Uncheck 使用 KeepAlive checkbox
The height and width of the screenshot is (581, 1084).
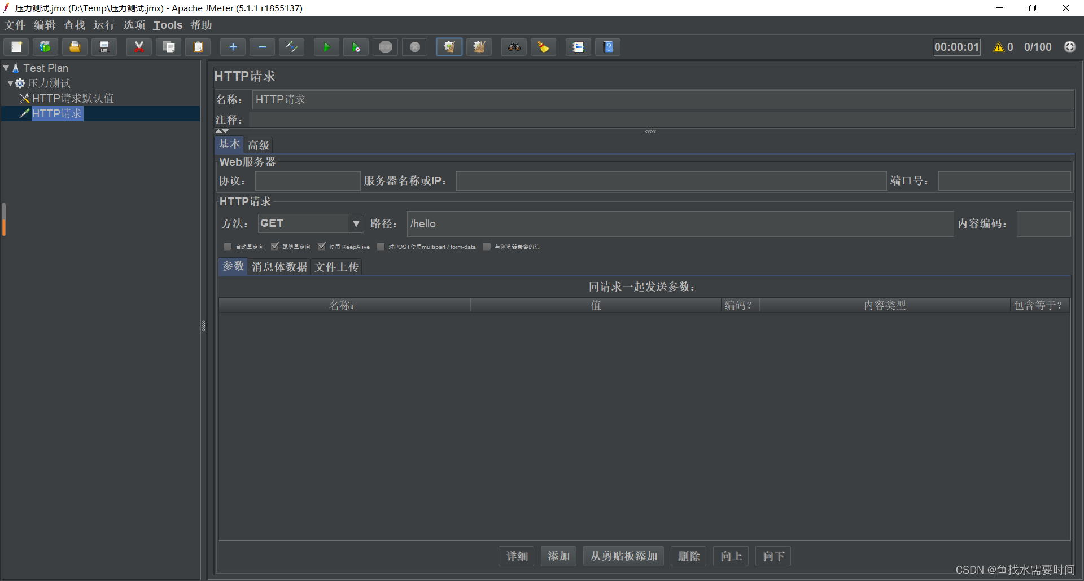pyautogui.click(x=321, y=247)
